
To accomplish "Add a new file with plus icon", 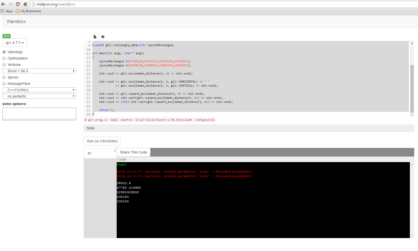I will coord(103,37).
